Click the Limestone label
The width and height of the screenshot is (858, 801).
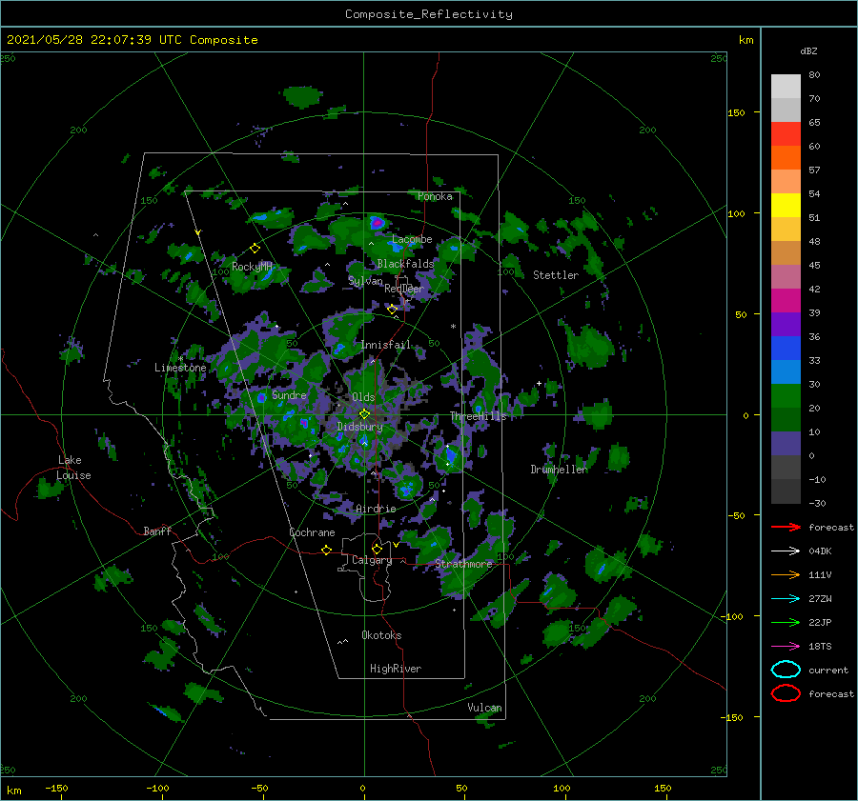click(180, 368)
